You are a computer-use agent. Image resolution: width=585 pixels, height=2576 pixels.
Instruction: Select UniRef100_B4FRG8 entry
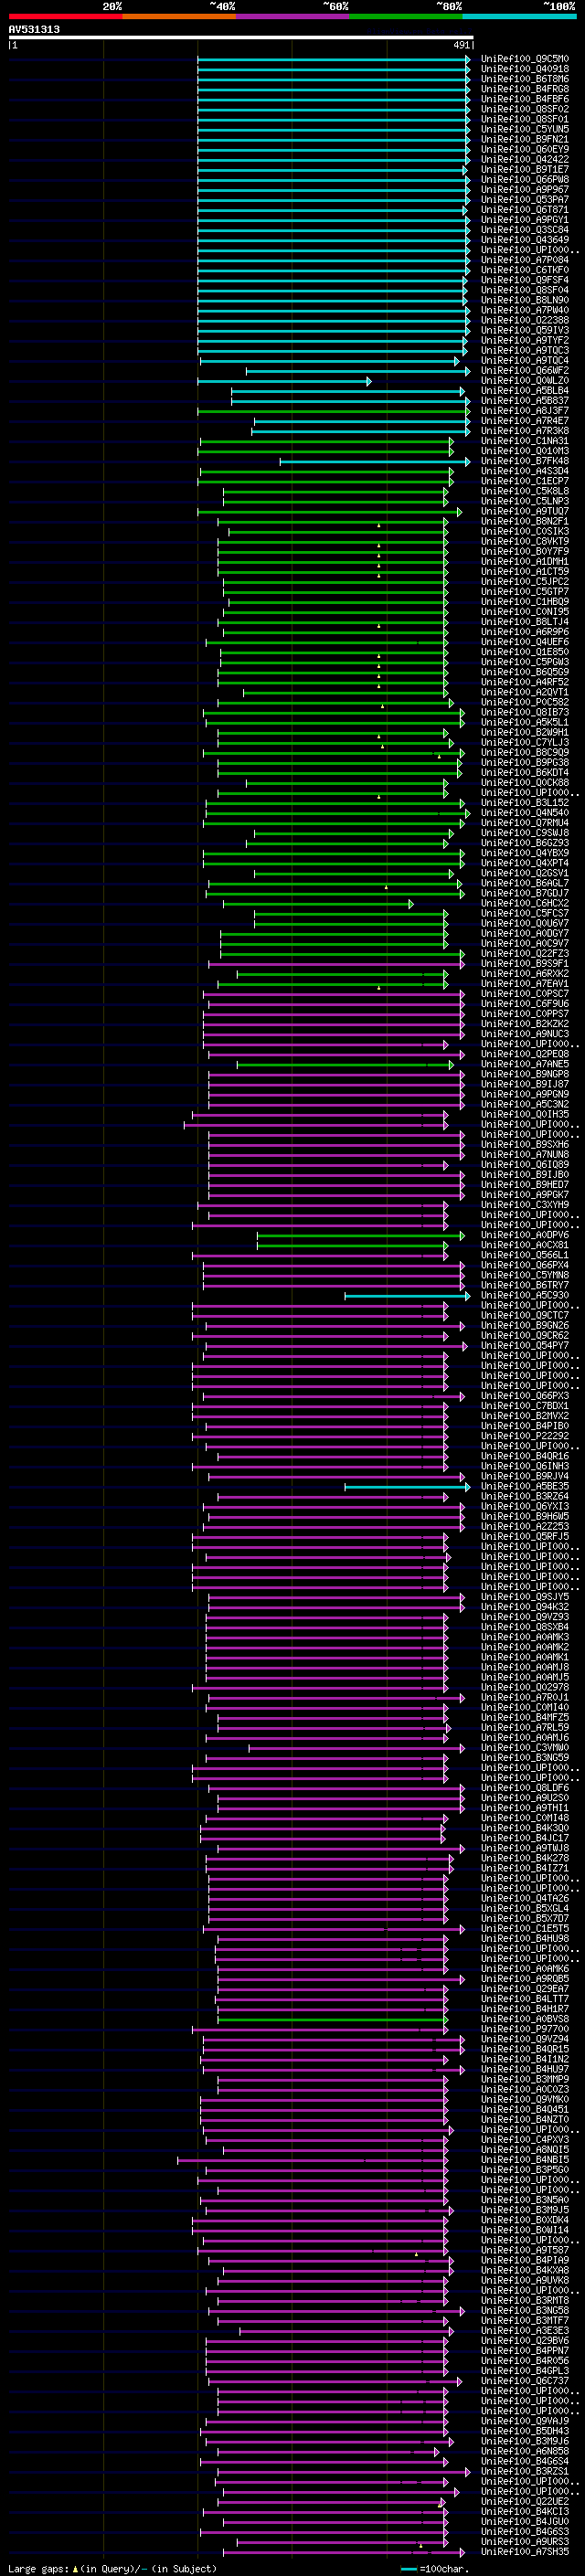point(524,89)
